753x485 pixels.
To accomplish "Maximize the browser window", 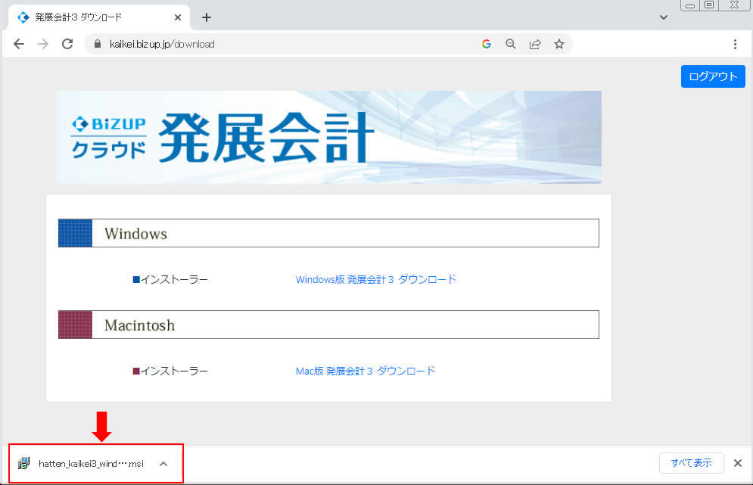I will tap(709, 5).
